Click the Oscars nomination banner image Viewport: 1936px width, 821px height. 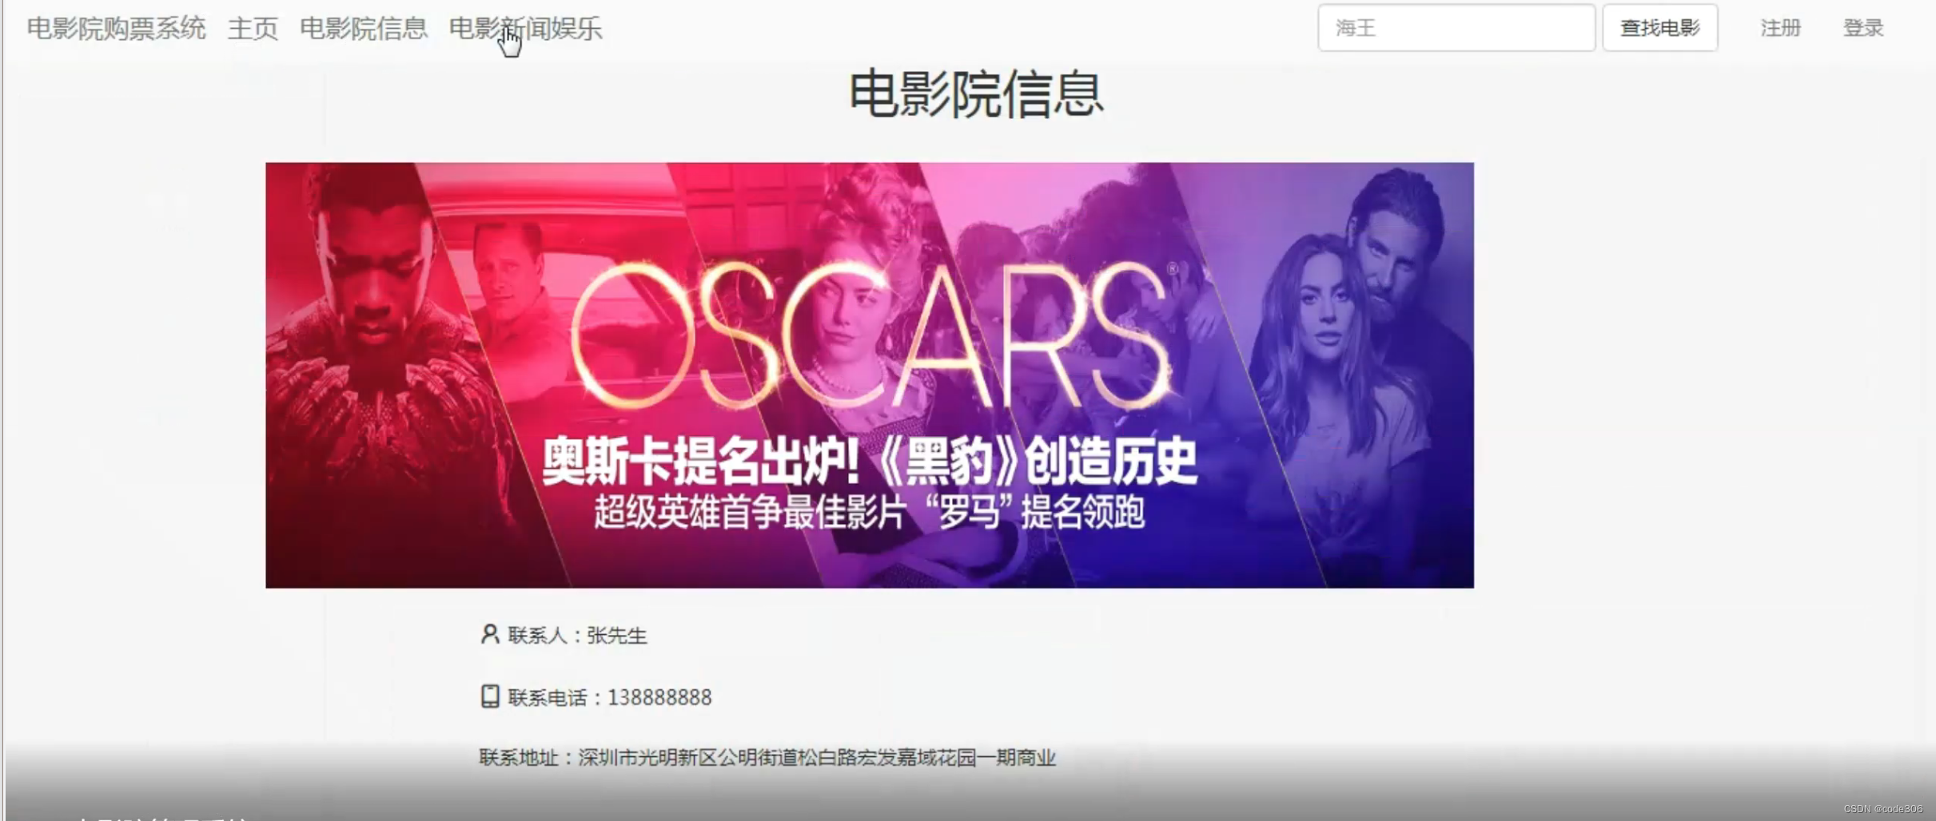(870, 375)
